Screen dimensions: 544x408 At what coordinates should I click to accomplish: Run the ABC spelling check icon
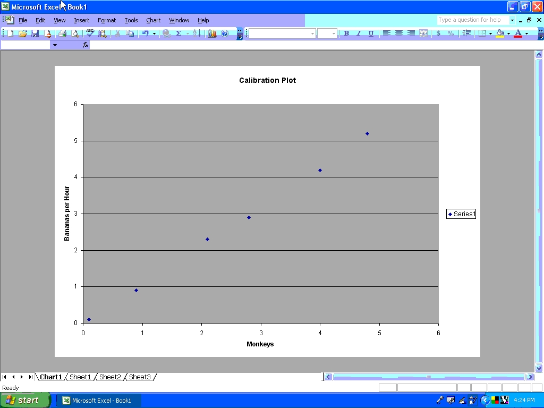pos(90,33)
